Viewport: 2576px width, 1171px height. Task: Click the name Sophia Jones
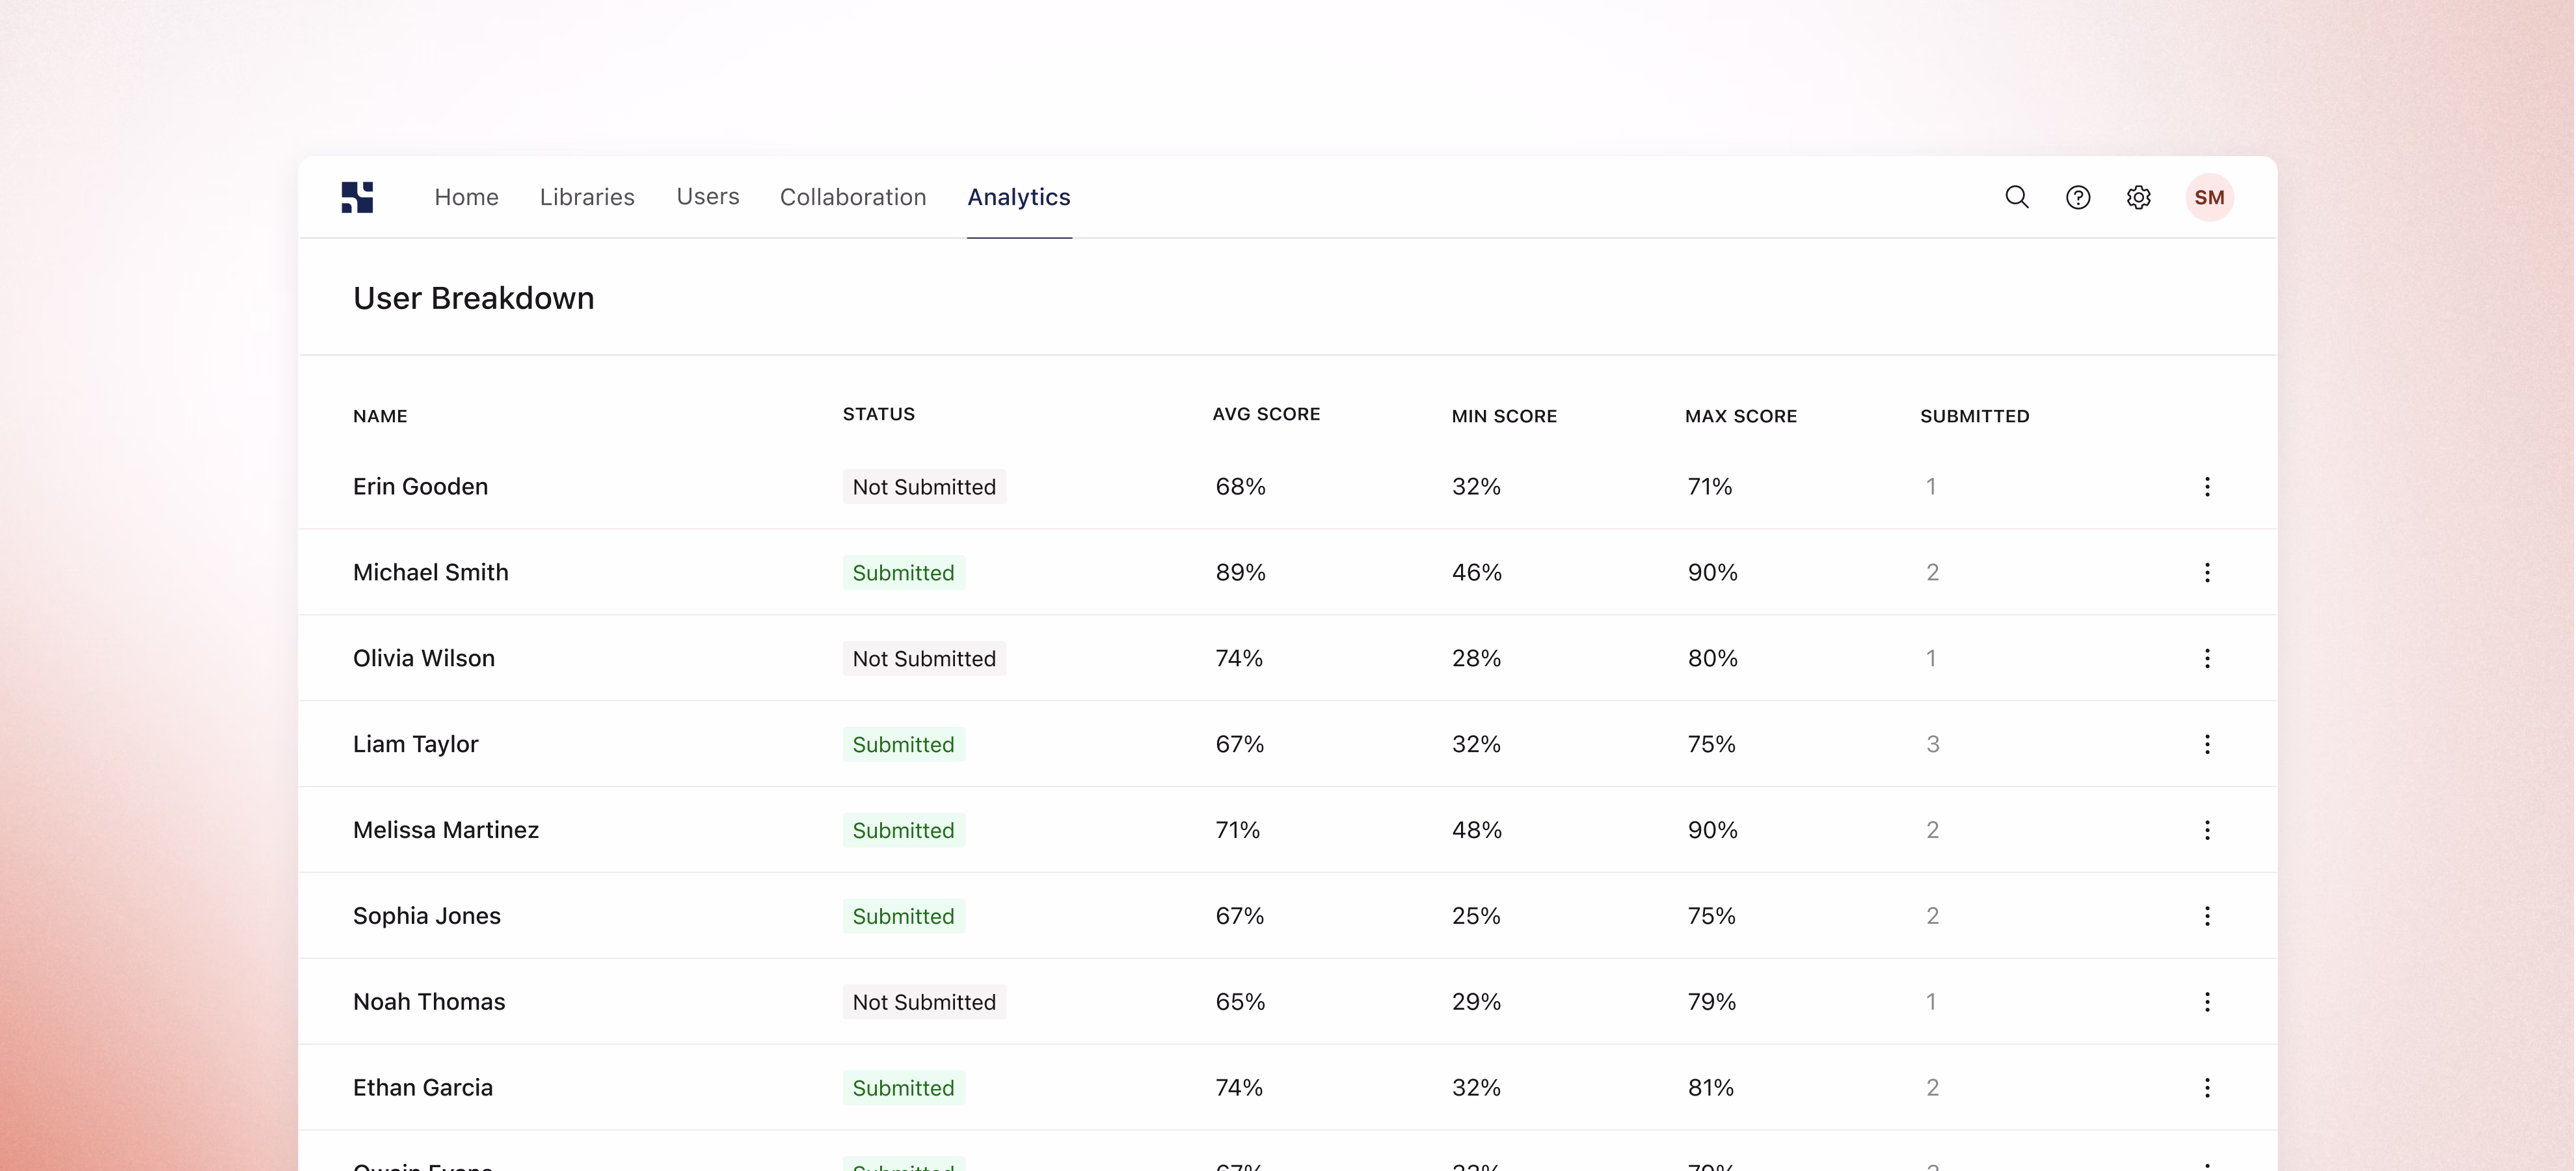click(x=427, y=917)
